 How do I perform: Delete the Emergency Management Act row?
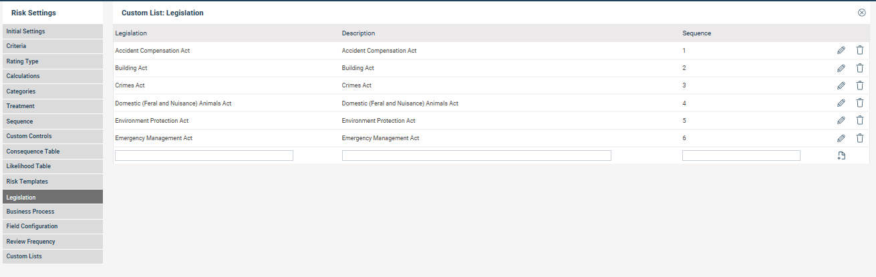click(x=860, y=138)
